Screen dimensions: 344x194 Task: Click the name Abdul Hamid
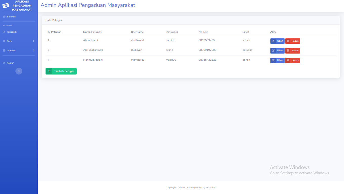click(x=91, y=40)
